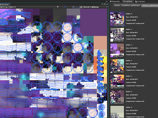Select the lightmap Index 2 thumbnail
Viewport: 158px width, 118px height.
(117, 50)
